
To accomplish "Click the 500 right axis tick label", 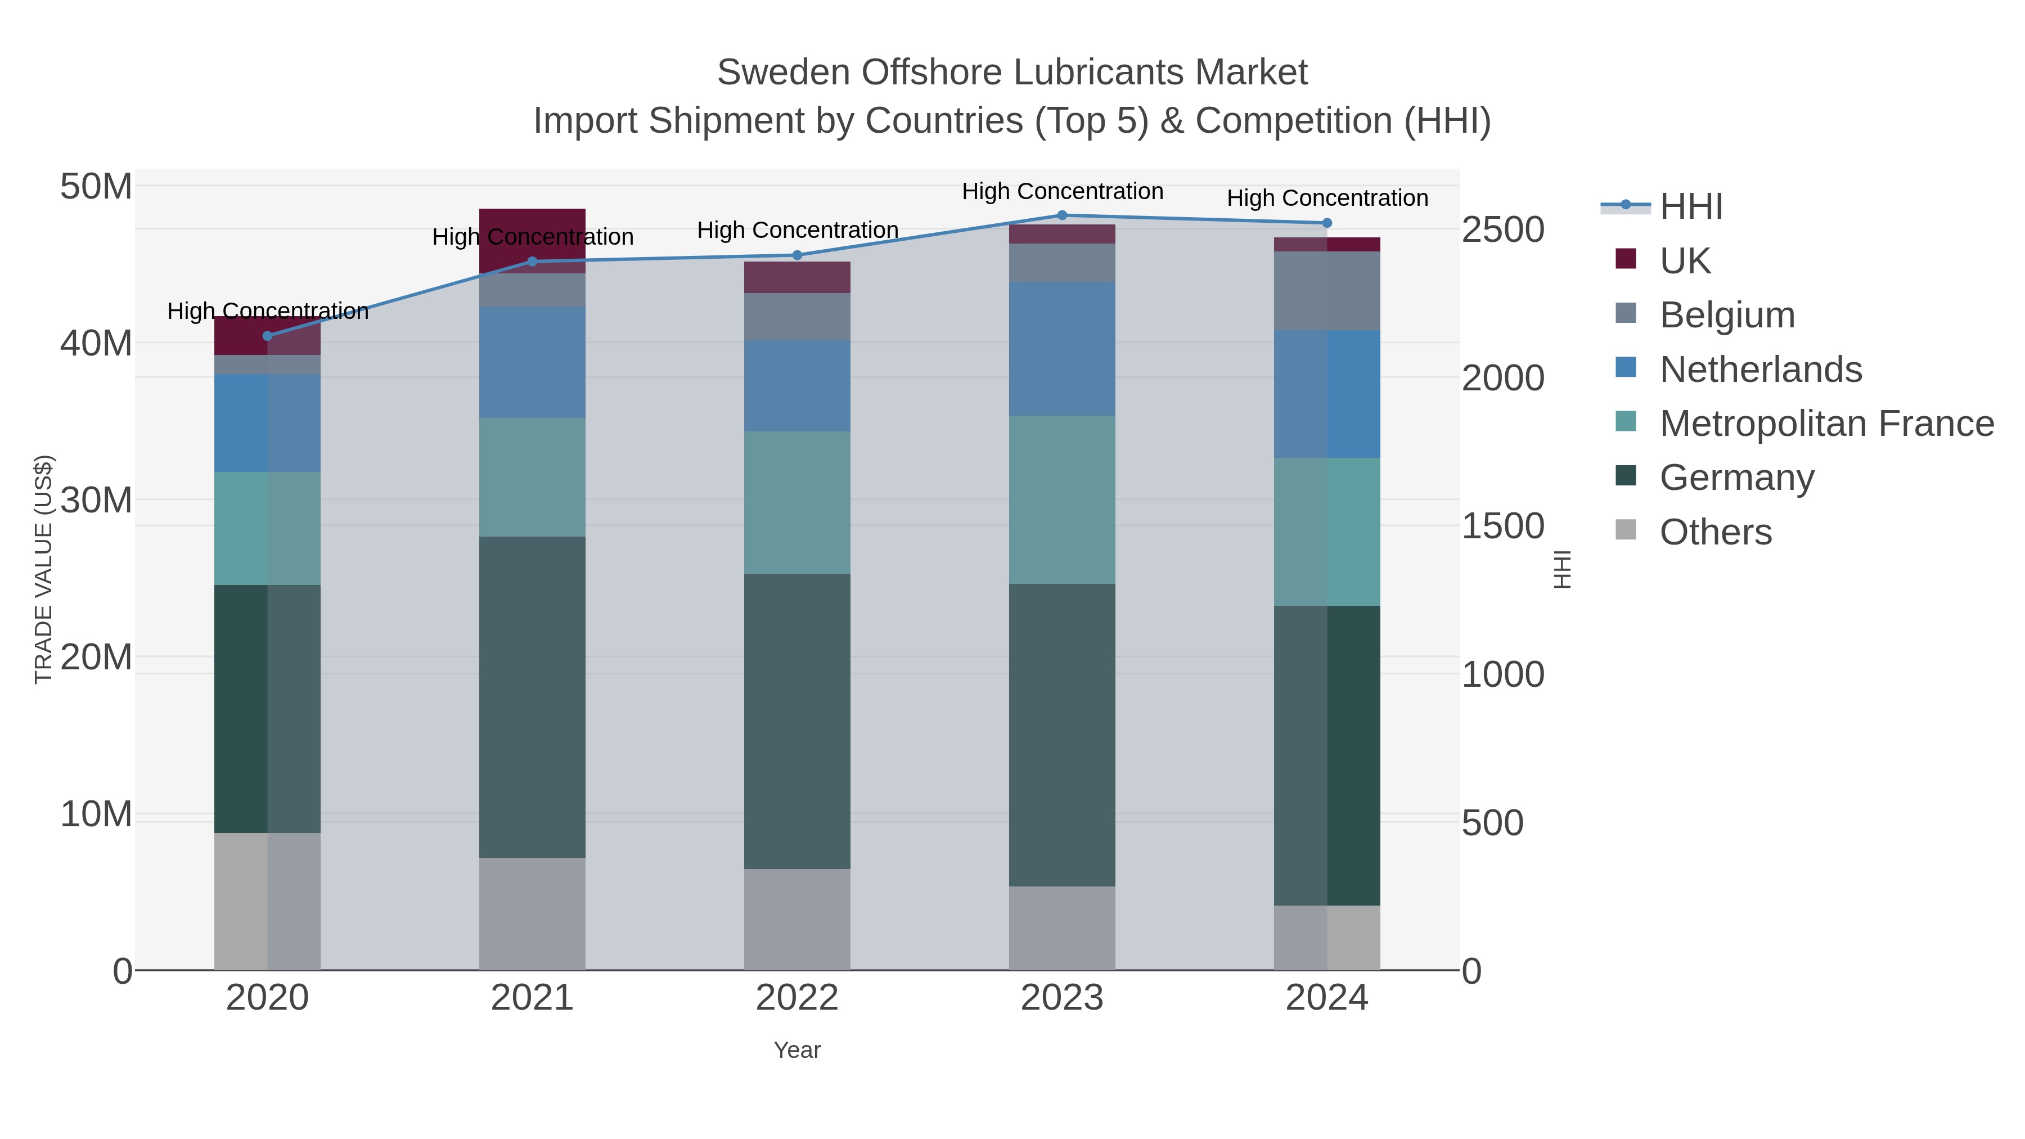I will [1493, 823].
